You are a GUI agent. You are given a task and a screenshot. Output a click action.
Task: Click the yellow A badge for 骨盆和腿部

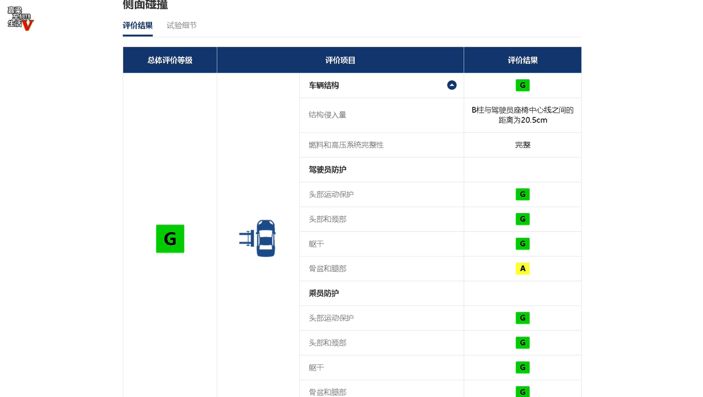[523, 269]
